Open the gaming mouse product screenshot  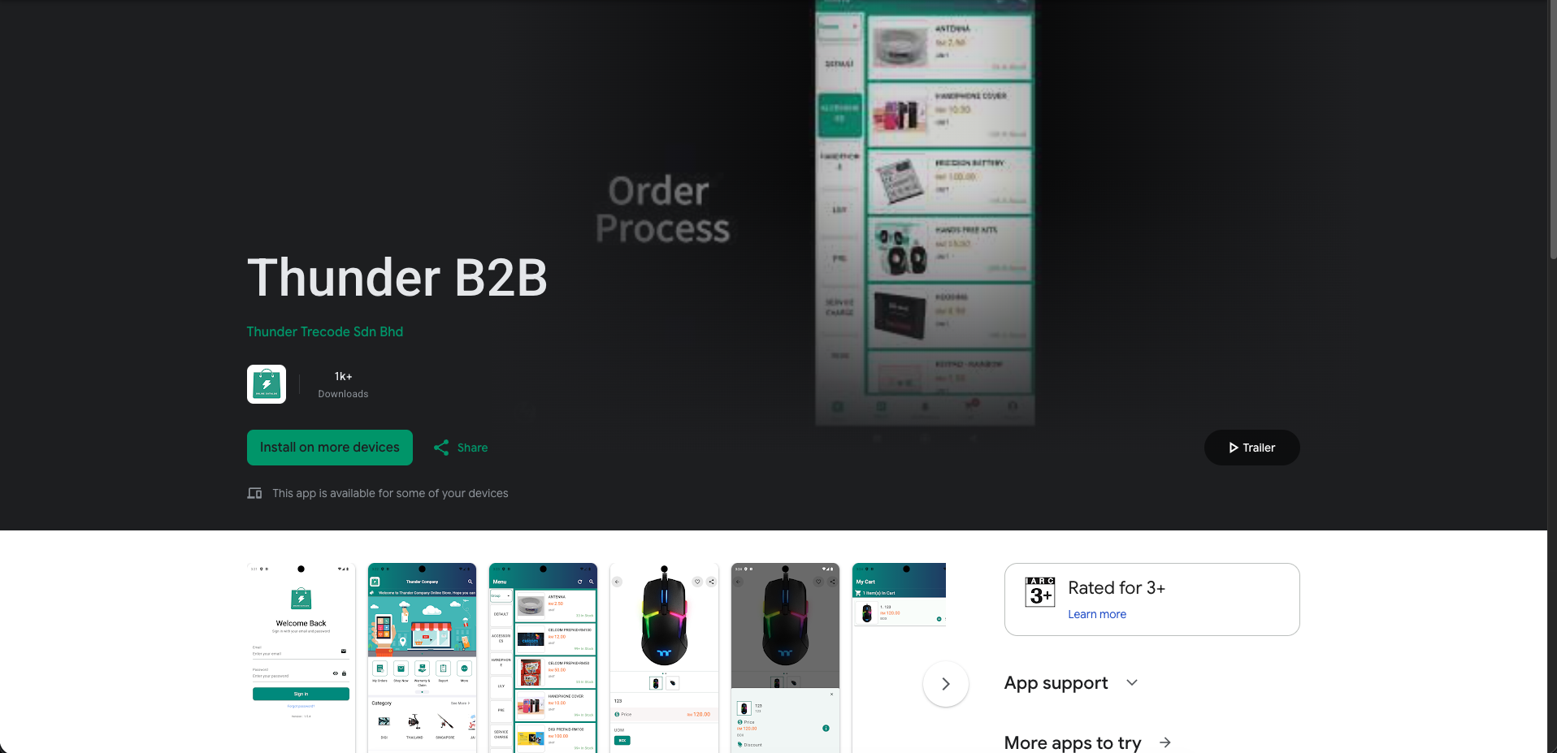coord(664,658)
